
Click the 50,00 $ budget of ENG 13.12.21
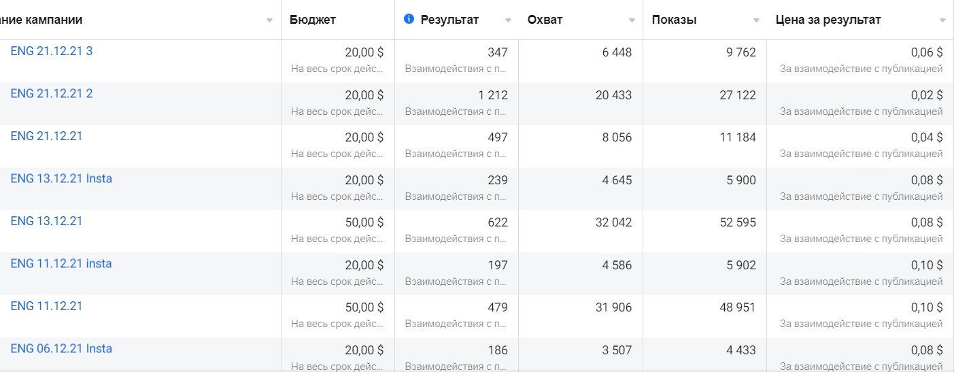point(364,222)
